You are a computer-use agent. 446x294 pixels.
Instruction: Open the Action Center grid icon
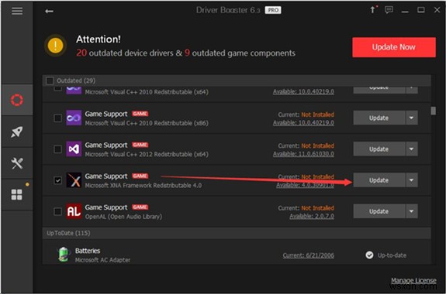[17, 195]
